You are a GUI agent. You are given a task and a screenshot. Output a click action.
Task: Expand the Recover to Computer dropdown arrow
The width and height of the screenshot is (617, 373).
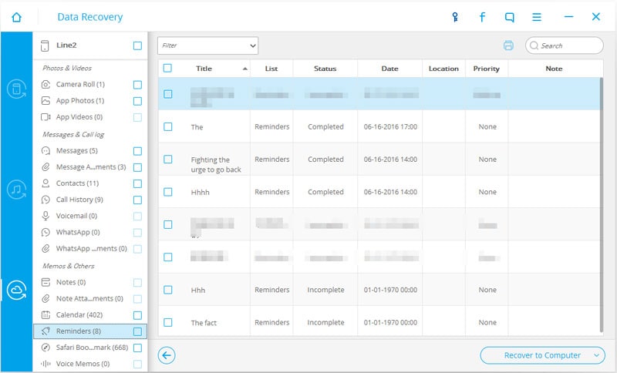pos(596,355)
